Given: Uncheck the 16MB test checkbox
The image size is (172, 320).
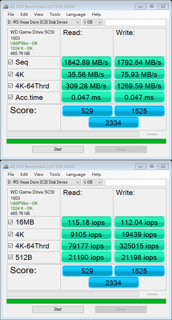Looking at the screenshot, I should point(10,222).
